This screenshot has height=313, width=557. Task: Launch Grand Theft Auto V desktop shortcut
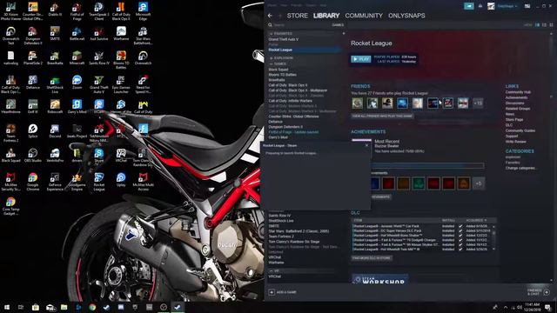coord(98,84)
